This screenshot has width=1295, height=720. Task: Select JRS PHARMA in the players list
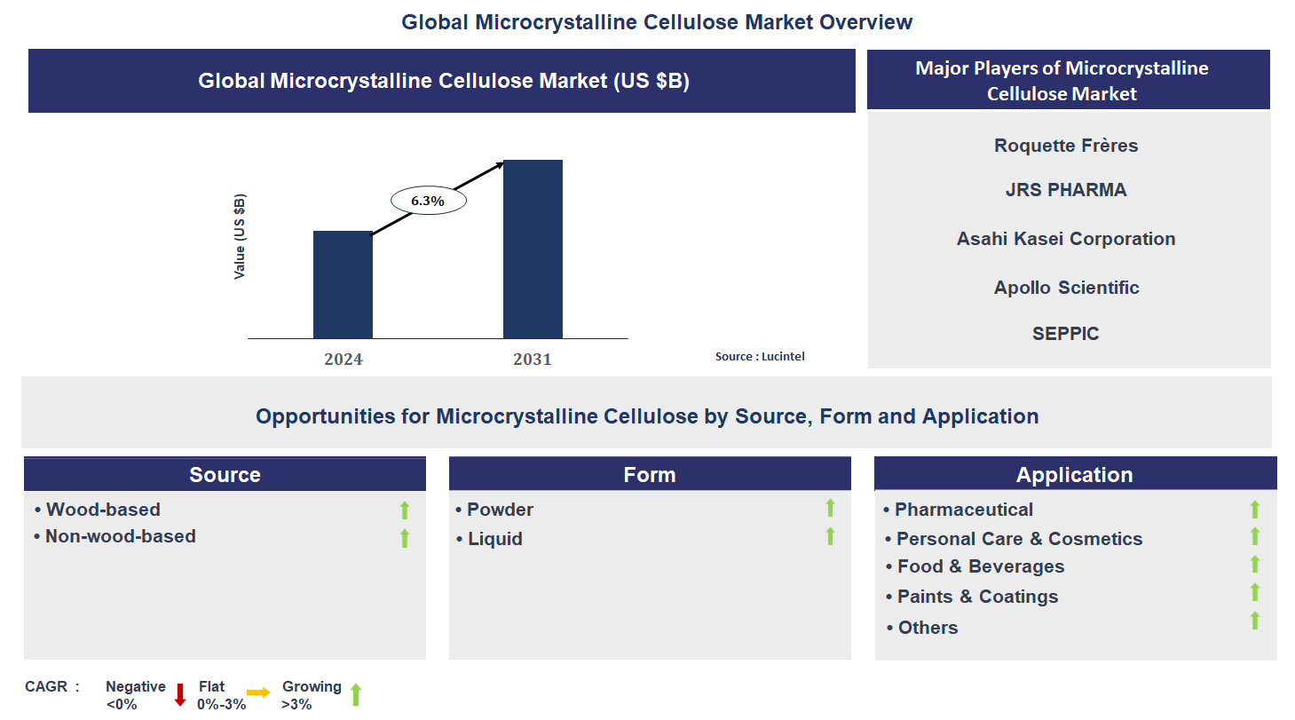[1065, 189]
